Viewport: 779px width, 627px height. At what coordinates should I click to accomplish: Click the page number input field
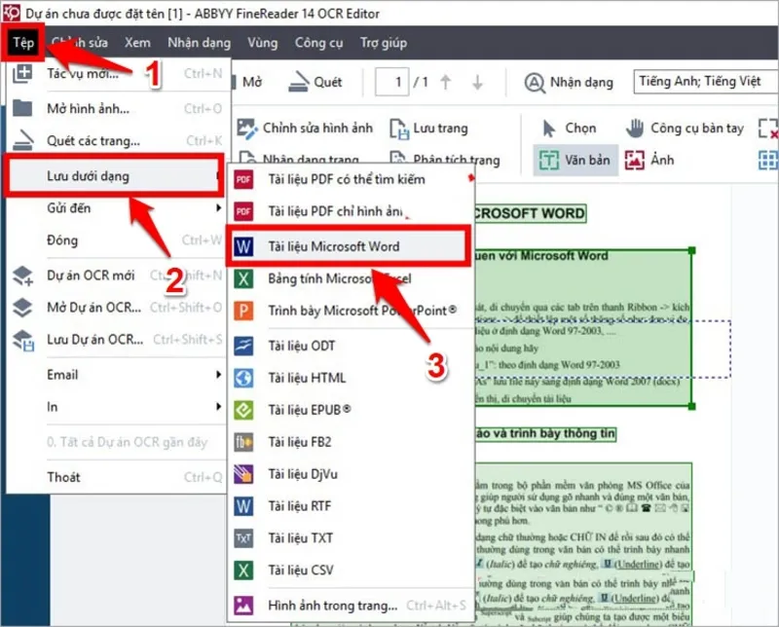(391, 82)
